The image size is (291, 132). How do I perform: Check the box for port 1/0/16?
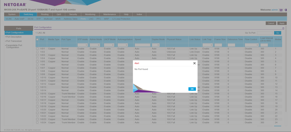37,97
